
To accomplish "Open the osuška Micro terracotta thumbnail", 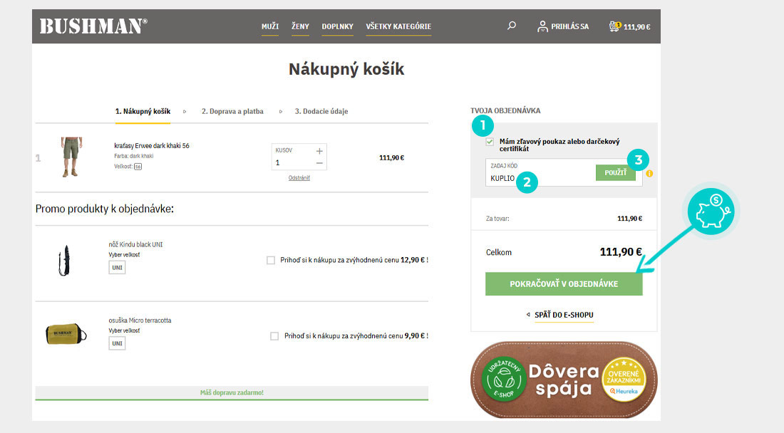I will (x=66, y=333).
